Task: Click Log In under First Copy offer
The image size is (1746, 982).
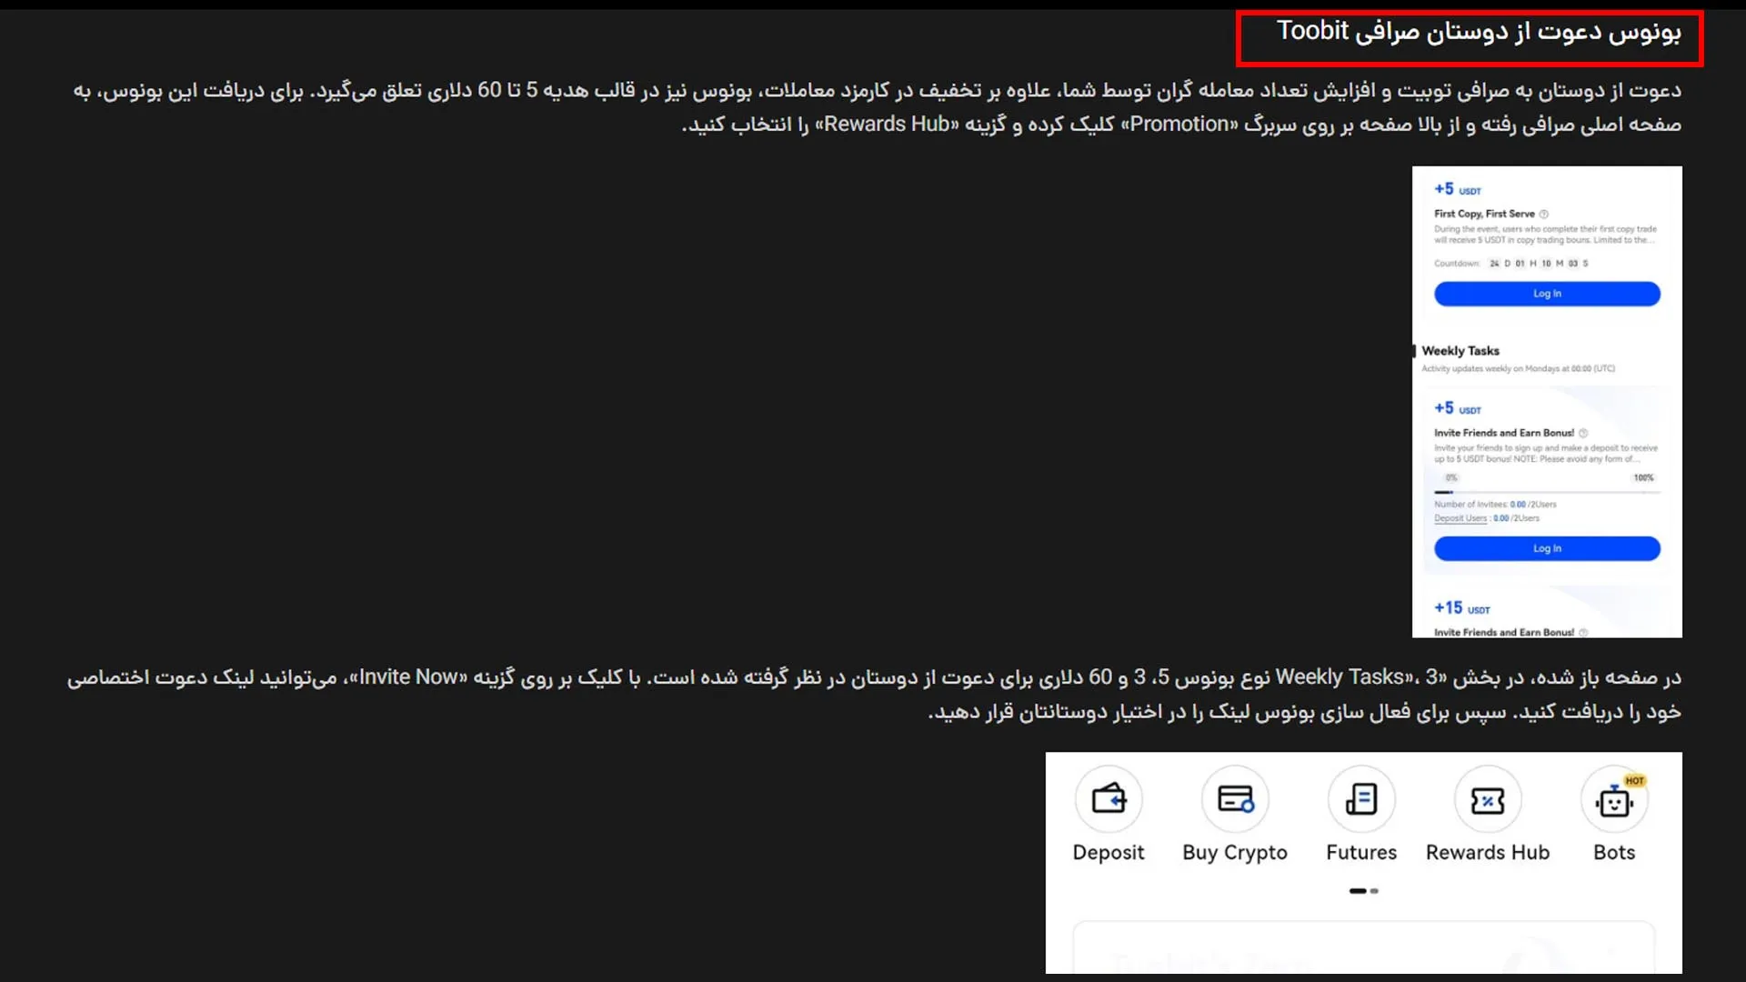Action: (1547, 294)
